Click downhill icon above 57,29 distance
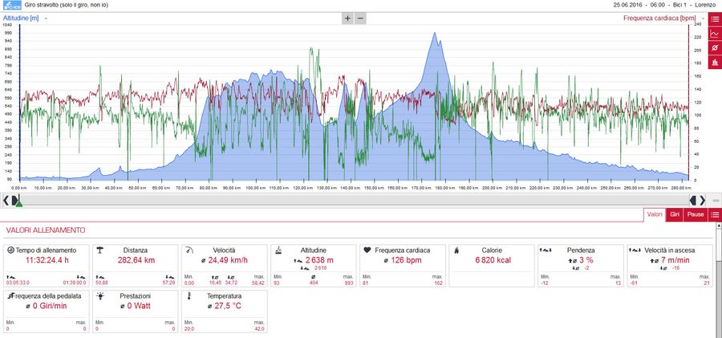The width and height of the screenshot is (722, 338). [170, 277]
